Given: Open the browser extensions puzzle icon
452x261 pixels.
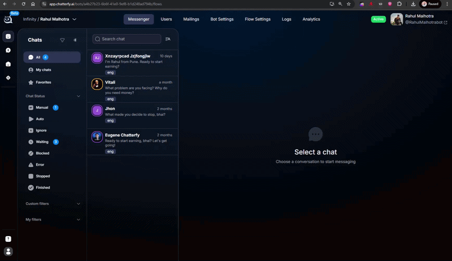Looking at the screenshot, I should (x=399, y=4).
